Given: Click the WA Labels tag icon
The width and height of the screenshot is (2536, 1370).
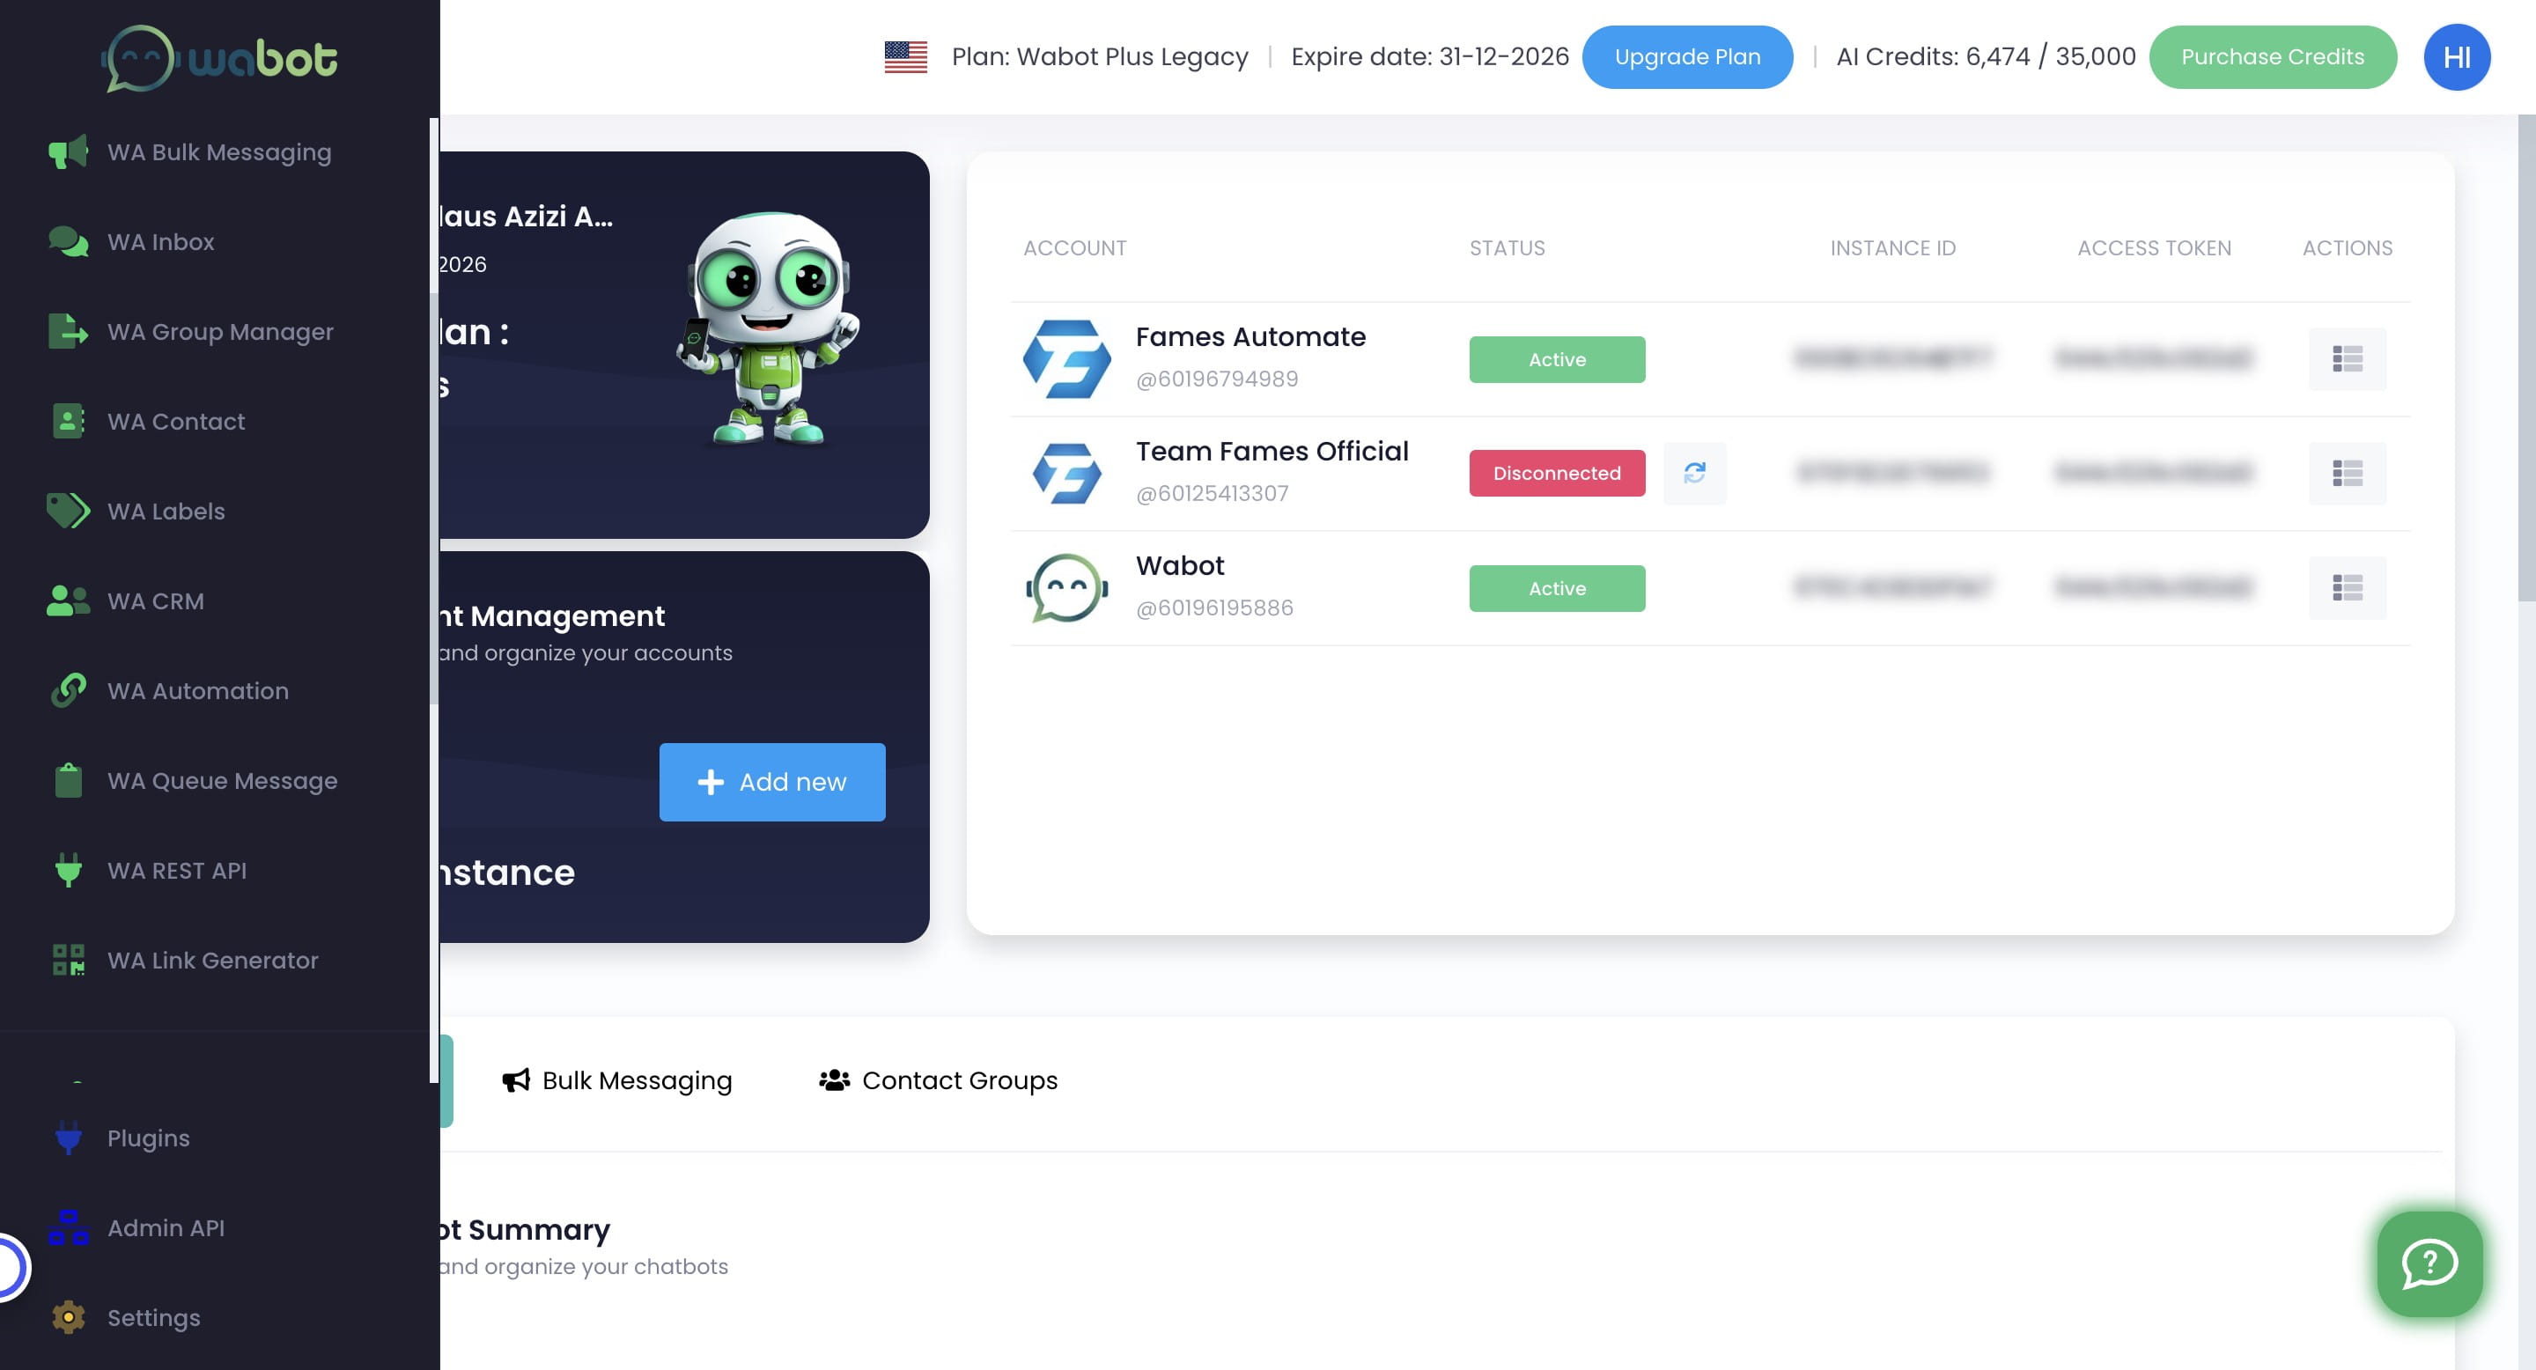Looking at the screenshot, I should click(x=68, y=512).
